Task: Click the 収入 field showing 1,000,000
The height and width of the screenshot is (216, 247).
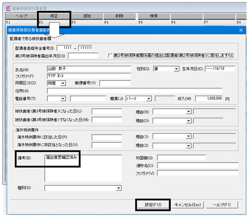Action: point(209,99)
